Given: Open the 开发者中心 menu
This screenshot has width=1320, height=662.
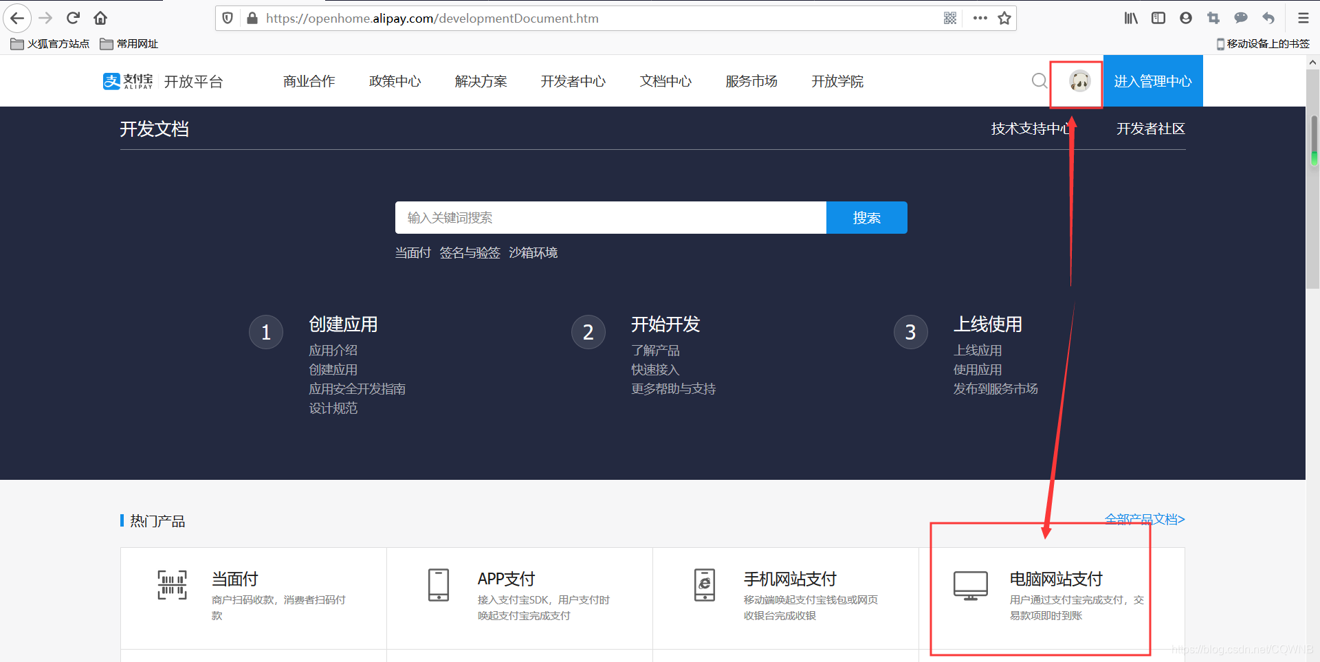Looking at the screenshot, I should (x=573, y=81).
